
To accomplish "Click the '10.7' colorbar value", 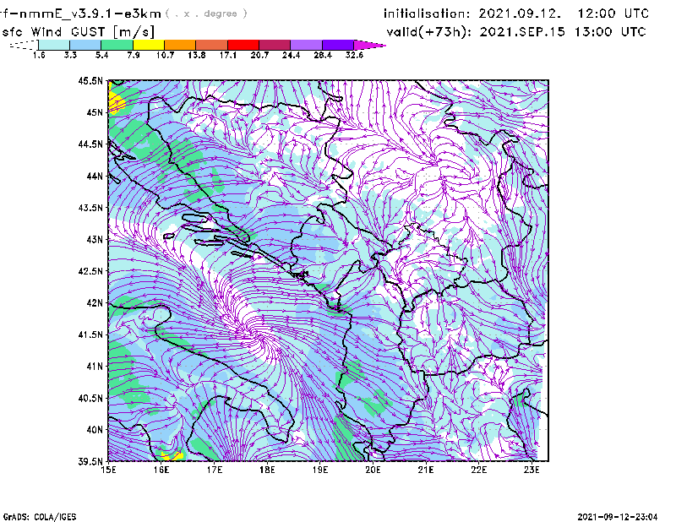I will 165,55.
